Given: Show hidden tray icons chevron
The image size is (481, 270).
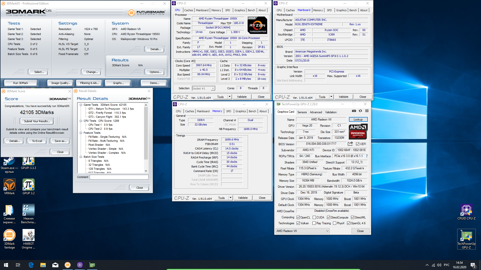Looking at the screenshot, I should tap(427, 265).
